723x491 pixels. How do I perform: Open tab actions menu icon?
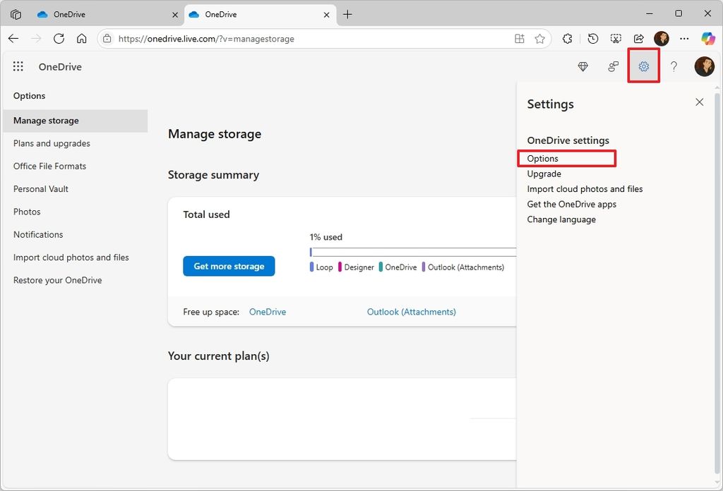(16, 14)
